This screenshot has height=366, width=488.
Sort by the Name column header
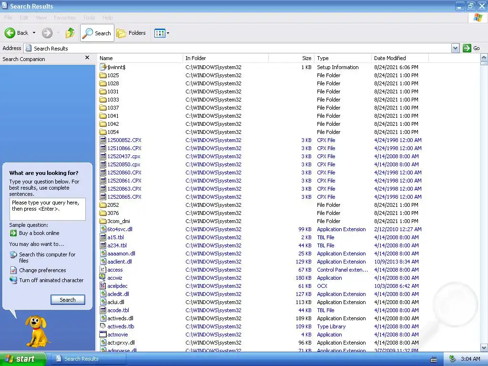point(140,58)
